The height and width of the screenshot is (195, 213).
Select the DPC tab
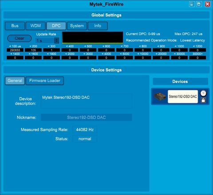(56, 26)
